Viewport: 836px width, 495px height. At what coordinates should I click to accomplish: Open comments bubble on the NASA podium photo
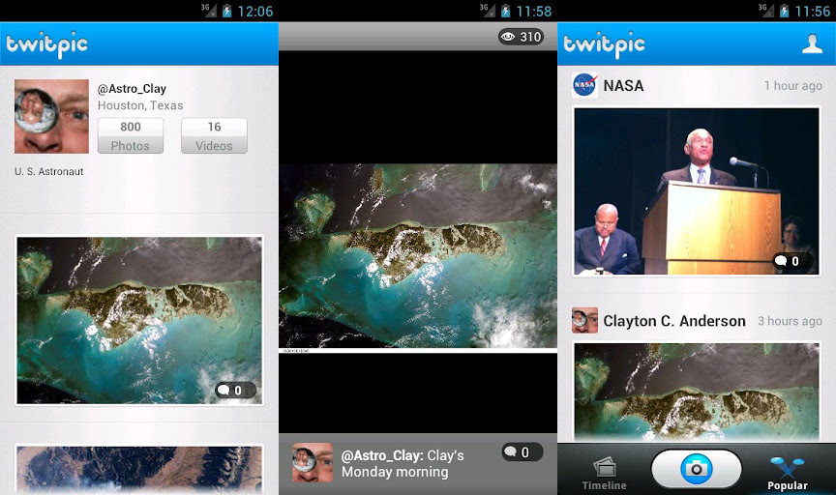coord(791,260)
